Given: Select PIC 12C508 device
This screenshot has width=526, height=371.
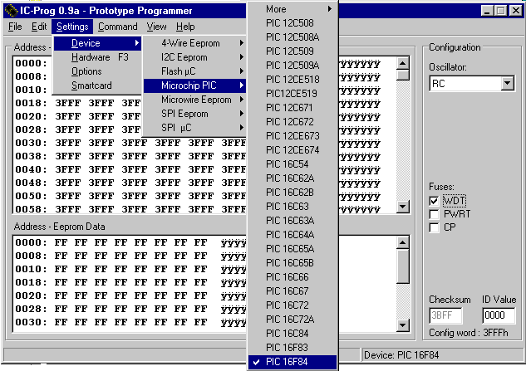Looking at the screenshot, I should click(x=292, y=23).
